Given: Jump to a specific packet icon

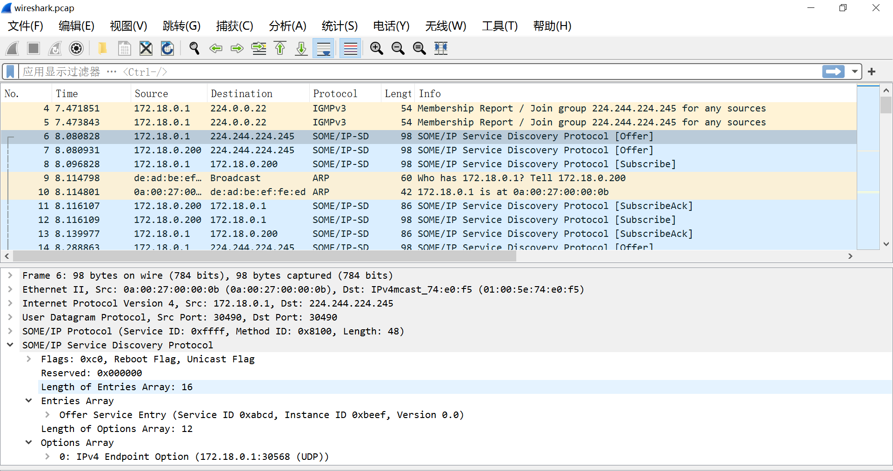Looking at the screenshot, I should point(259,48).
